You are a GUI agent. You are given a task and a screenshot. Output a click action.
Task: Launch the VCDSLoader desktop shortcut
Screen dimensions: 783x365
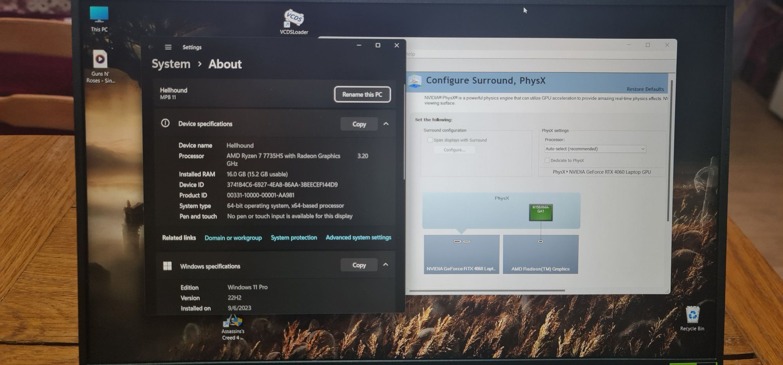294,22
